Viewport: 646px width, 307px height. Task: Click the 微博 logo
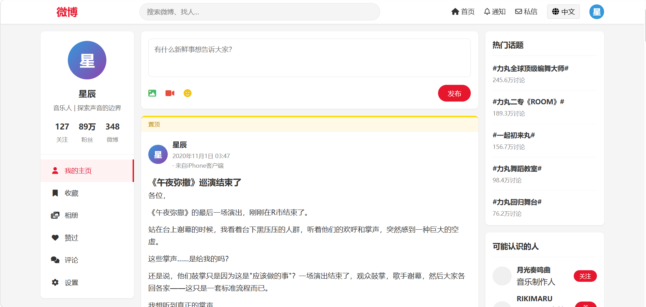coord(67,12)
